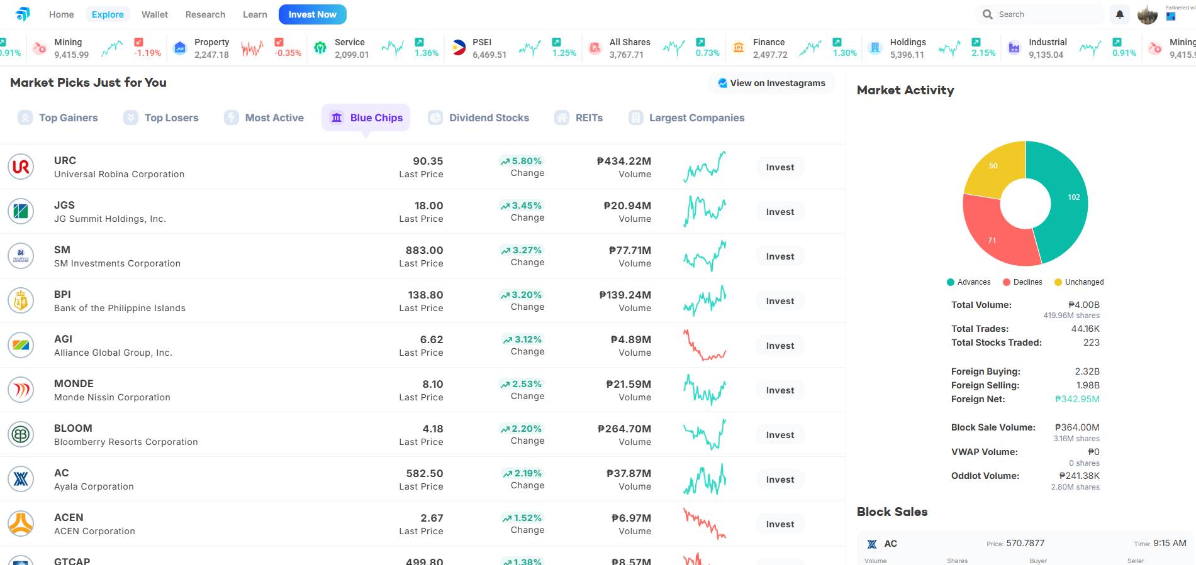Image resolution: width=1196 pixels, height=565 pixels.
Task: Open the Learn menu item
Action: click(255, 14)
